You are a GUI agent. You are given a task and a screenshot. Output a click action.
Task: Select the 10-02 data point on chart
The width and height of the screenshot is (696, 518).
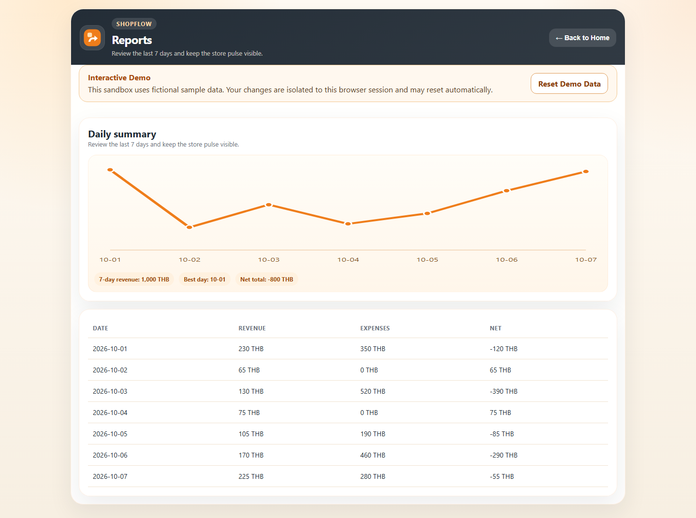189,227
